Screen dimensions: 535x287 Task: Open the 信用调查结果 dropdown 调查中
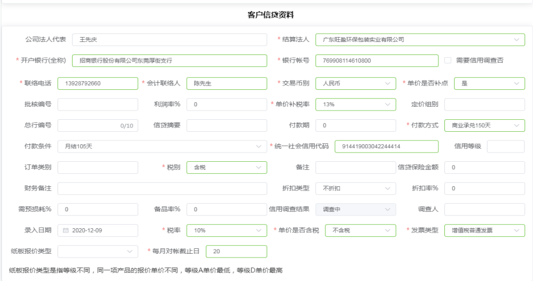355,209
